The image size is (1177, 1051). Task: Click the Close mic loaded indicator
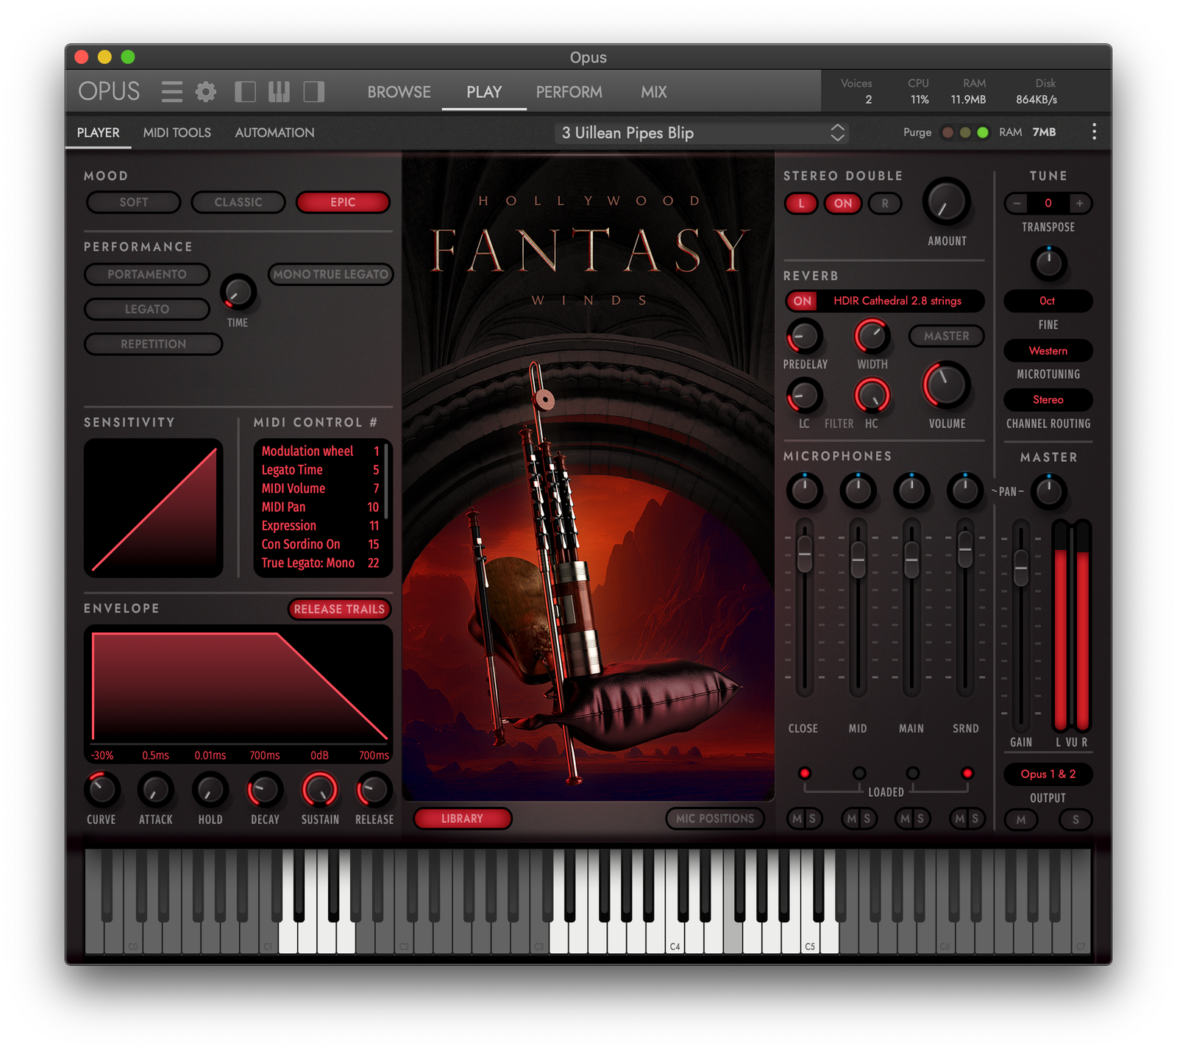(805, 773)
